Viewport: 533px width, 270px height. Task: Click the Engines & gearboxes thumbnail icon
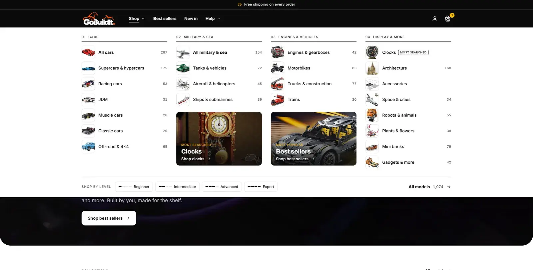277,52
